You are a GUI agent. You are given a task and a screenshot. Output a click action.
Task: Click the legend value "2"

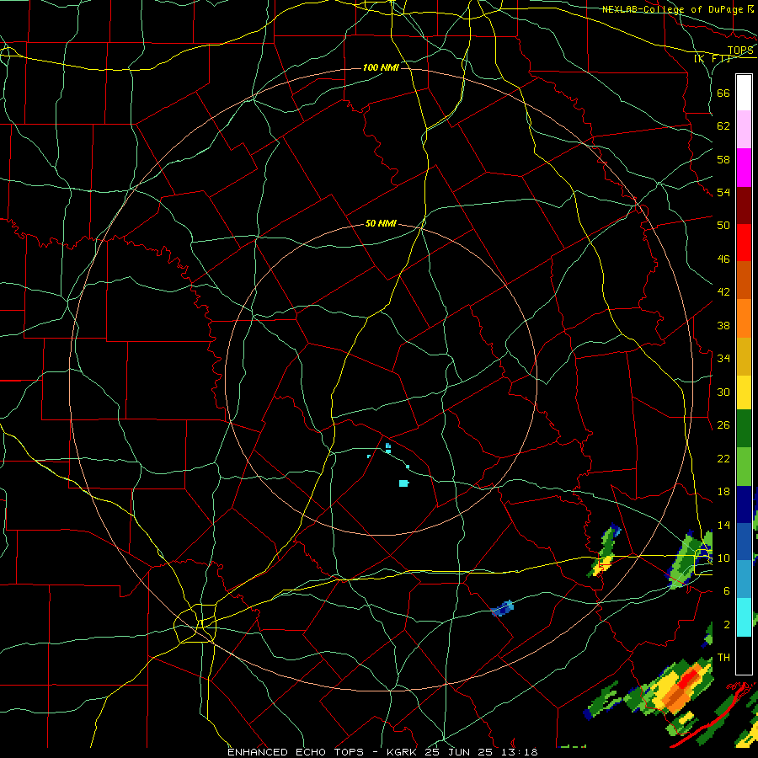tap(726, 625)
